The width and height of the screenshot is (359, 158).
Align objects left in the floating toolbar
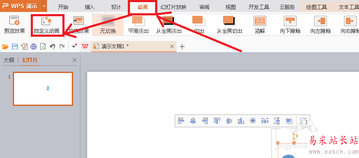click(181, 121)
